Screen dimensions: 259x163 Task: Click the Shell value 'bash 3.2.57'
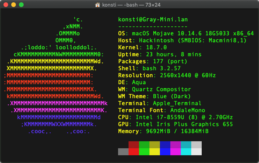(161, 68)
